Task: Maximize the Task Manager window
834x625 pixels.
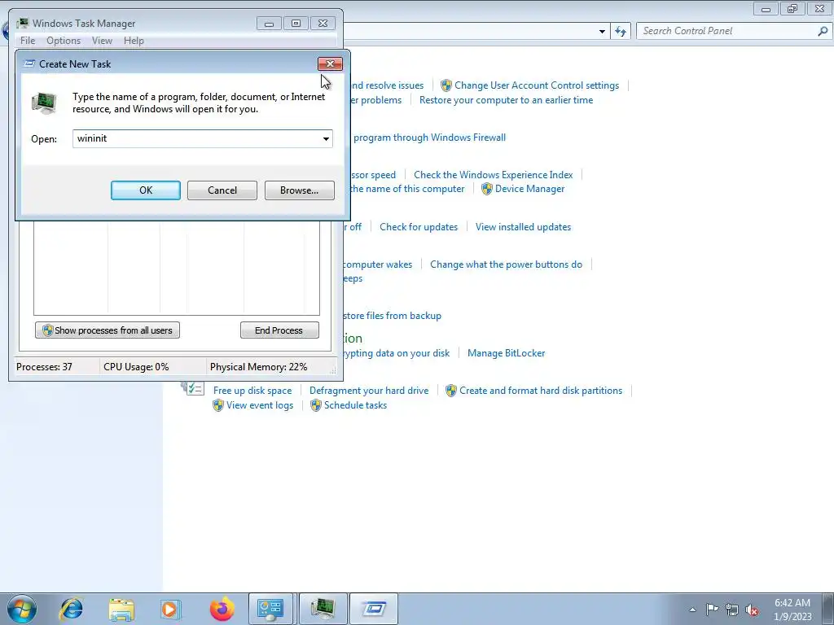Action: click(x=296, y=24)
